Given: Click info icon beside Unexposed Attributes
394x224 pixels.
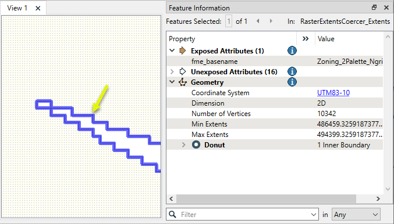Looking at the screenshot, I should pyautogui.click(x=292, y=71).
